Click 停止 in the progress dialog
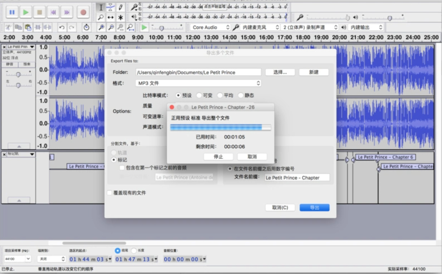This screenshot has height=274, width=442. point(218,157)
